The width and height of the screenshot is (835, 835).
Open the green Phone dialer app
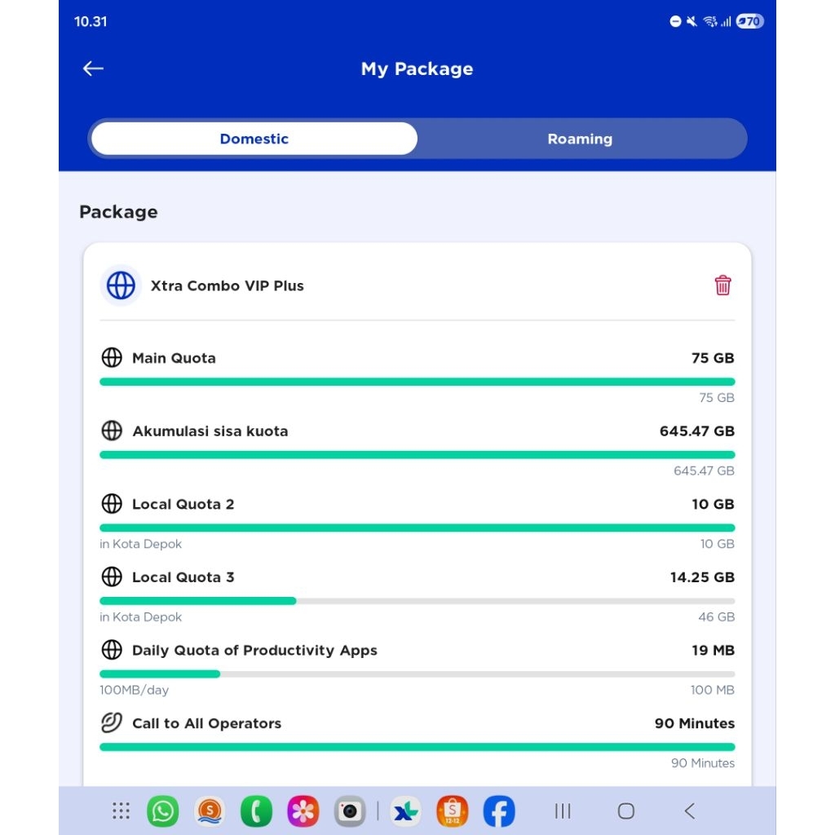[x=256, y=811]
